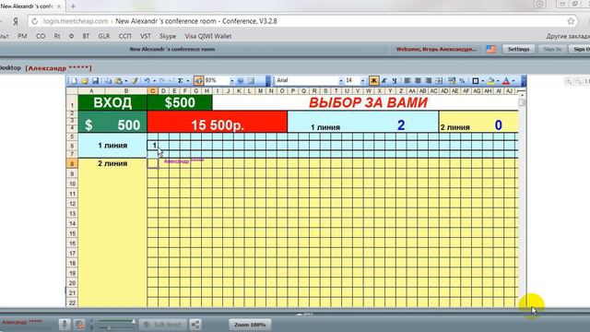Click the highlighted chart wizard icon

tap(198, 80)
